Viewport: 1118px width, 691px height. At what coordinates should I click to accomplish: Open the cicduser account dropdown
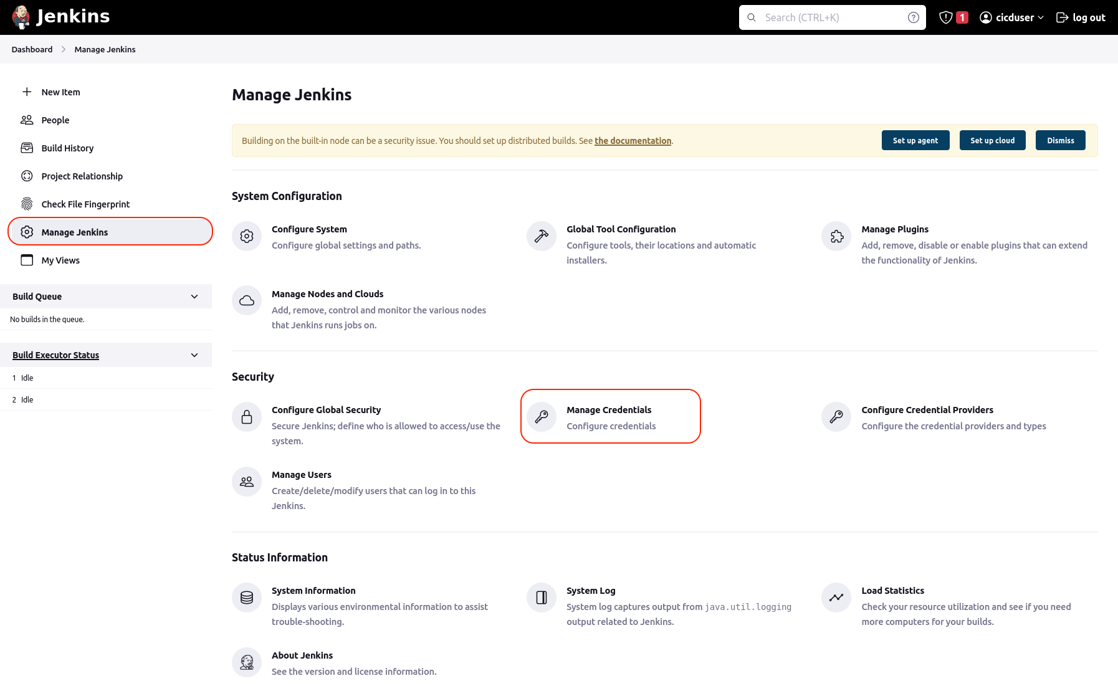[1012, 17]
